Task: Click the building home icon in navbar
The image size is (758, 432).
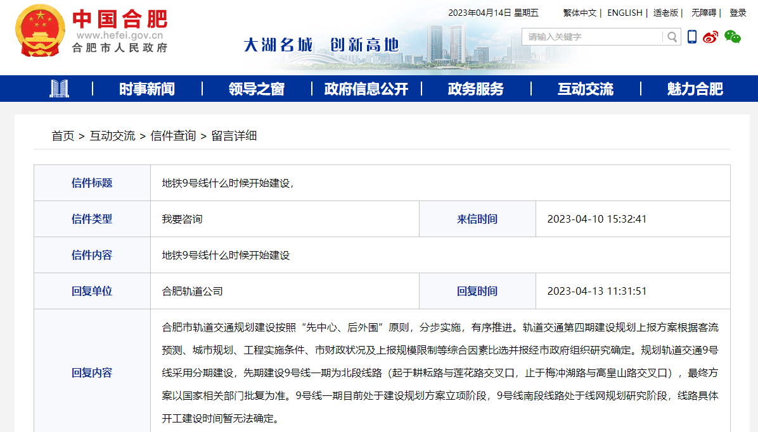Action: 59,89
